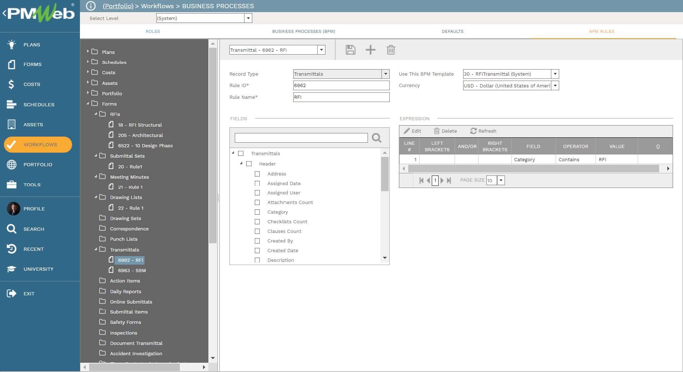Check the Address field checkbox
This screenshot has width=683, height=372.
(x=257, y=174)
